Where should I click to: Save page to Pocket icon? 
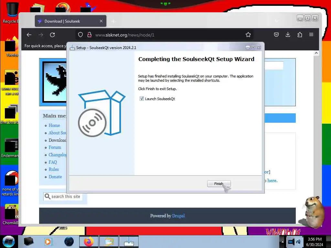276,35
